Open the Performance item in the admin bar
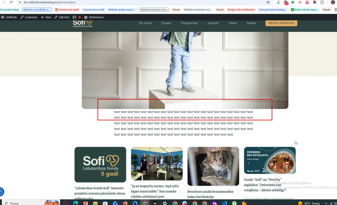Image resolution: width=337 pixels, height=205 pixels. pos(94,17)
